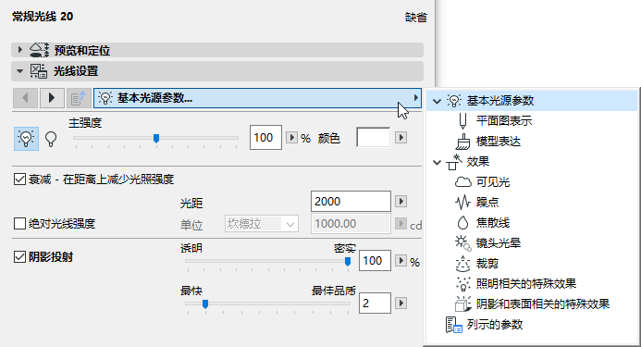Click the cloud icon for 可见光
This screenshot has height=347, width=641.
463,182
